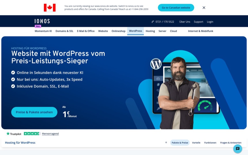The width and height of the screenshot is (248, 155).
Task: Click checkmark icon beside Inklusive Domain
Action: pos(13,86)
